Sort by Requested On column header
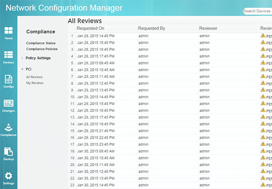Image resolution: width=272 pixels, height=189 pixels. click(90, 28)
